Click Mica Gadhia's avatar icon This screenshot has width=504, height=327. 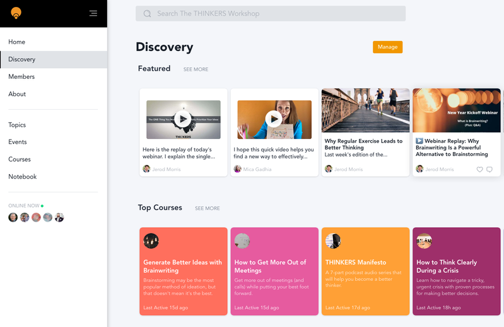click(237, 169)
